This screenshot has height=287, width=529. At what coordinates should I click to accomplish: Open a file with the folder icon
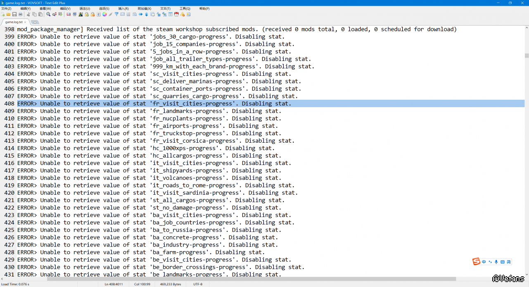pyautogui.click(x=8, y=14)
